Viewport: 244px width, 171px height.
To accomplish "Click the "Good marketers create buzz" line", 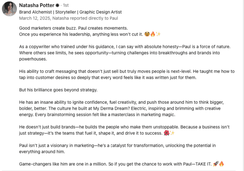I will [73, 28].
